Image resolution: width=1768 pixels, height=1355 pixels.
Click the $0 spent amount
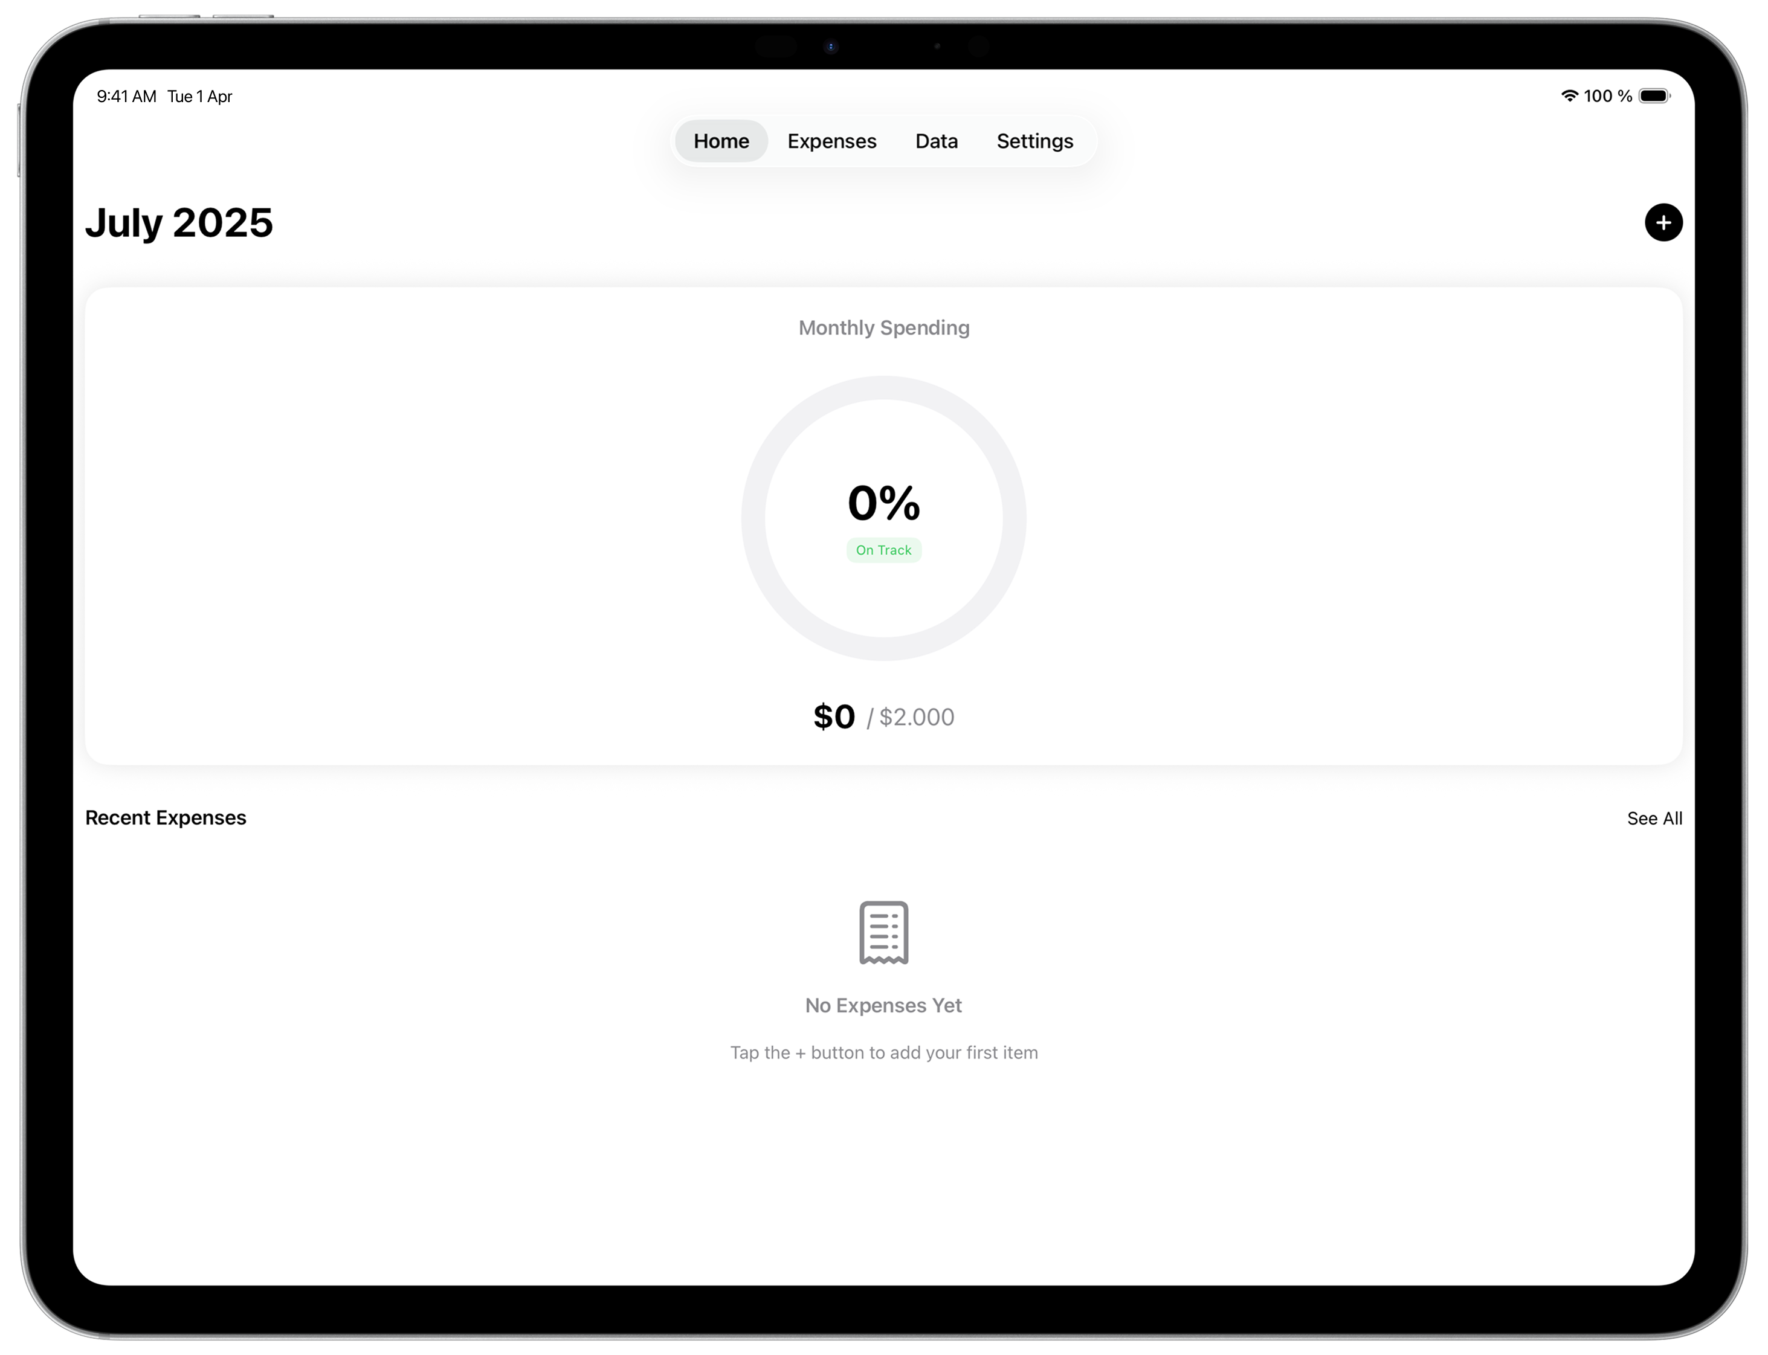834,717
